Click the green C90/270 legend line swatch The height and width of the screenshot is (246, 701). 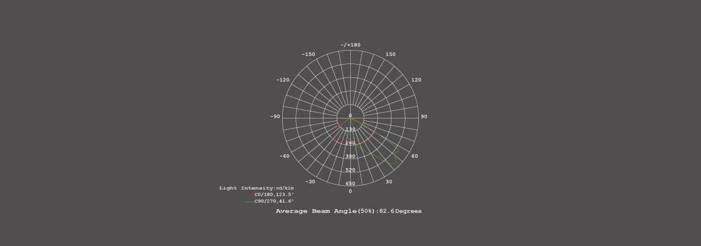249,202
